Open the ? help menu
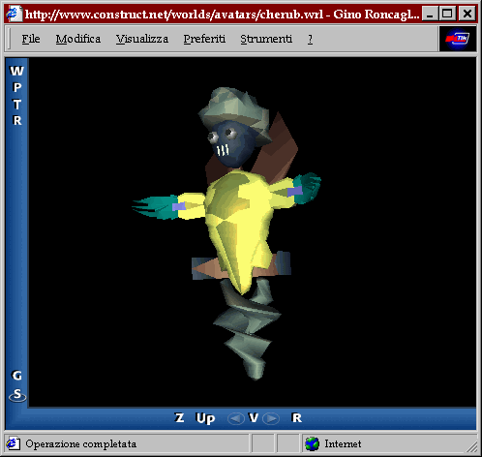Screen dimensions: 482x457 tap(310, 39)
